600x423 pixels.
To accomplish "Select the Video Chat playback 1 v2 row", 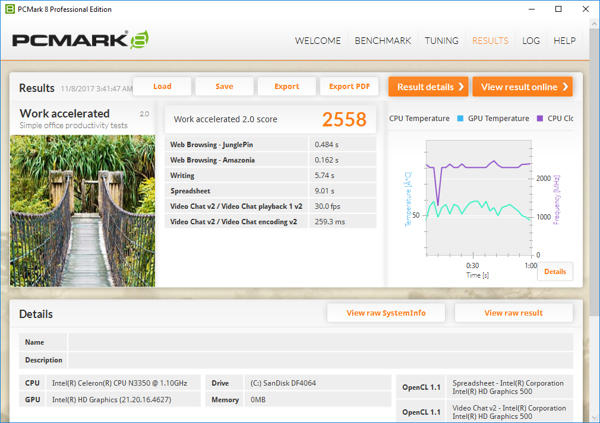I will tap(270, 206).
